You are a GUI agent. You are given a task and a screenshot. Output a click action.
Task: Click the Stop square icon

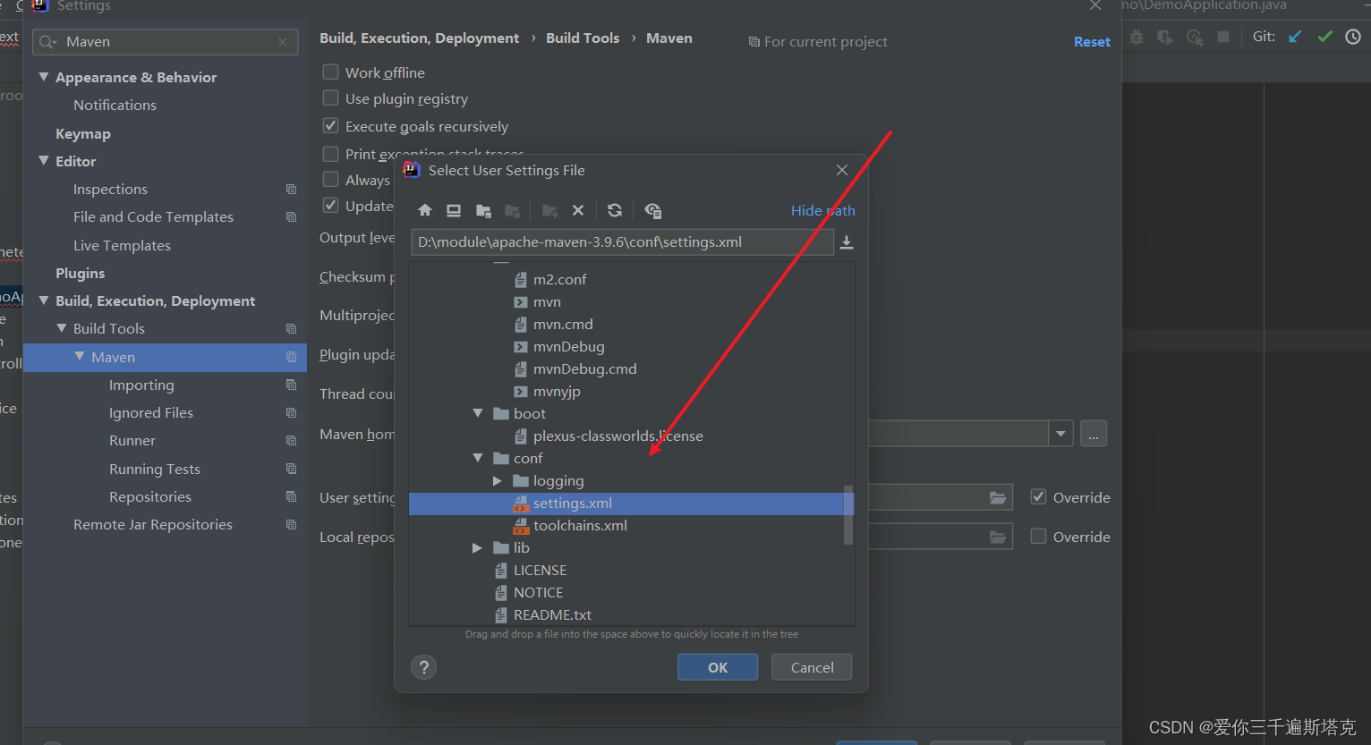point(1223,37)
